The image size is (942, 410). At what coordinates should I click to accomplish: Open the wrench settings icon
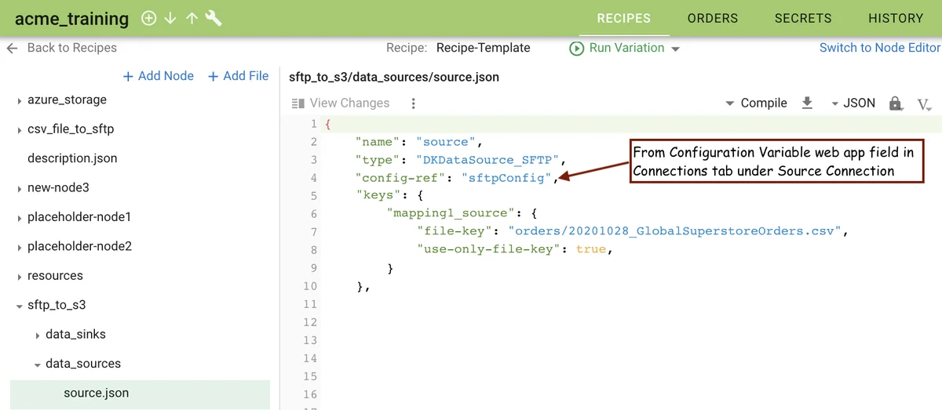point(214,18)
